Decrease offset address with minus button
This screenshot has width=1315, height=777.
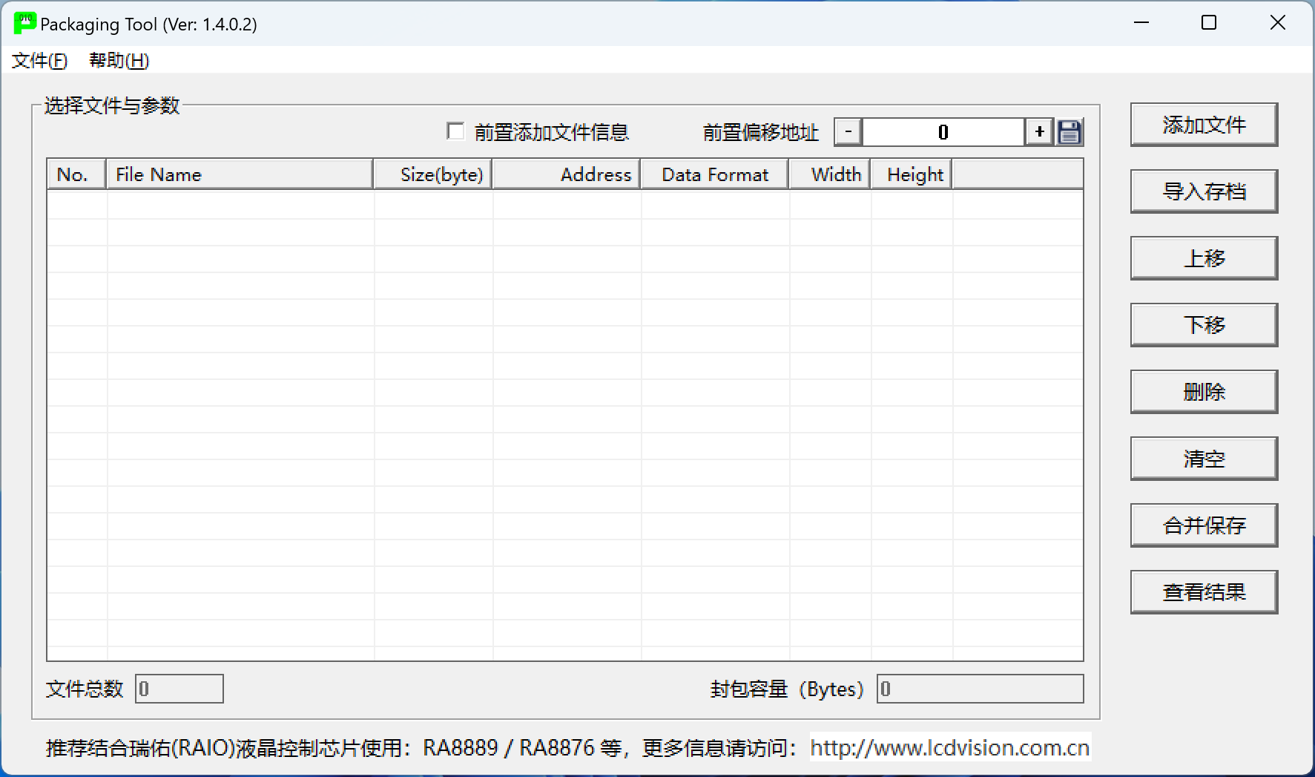click(x=848, y=132)
